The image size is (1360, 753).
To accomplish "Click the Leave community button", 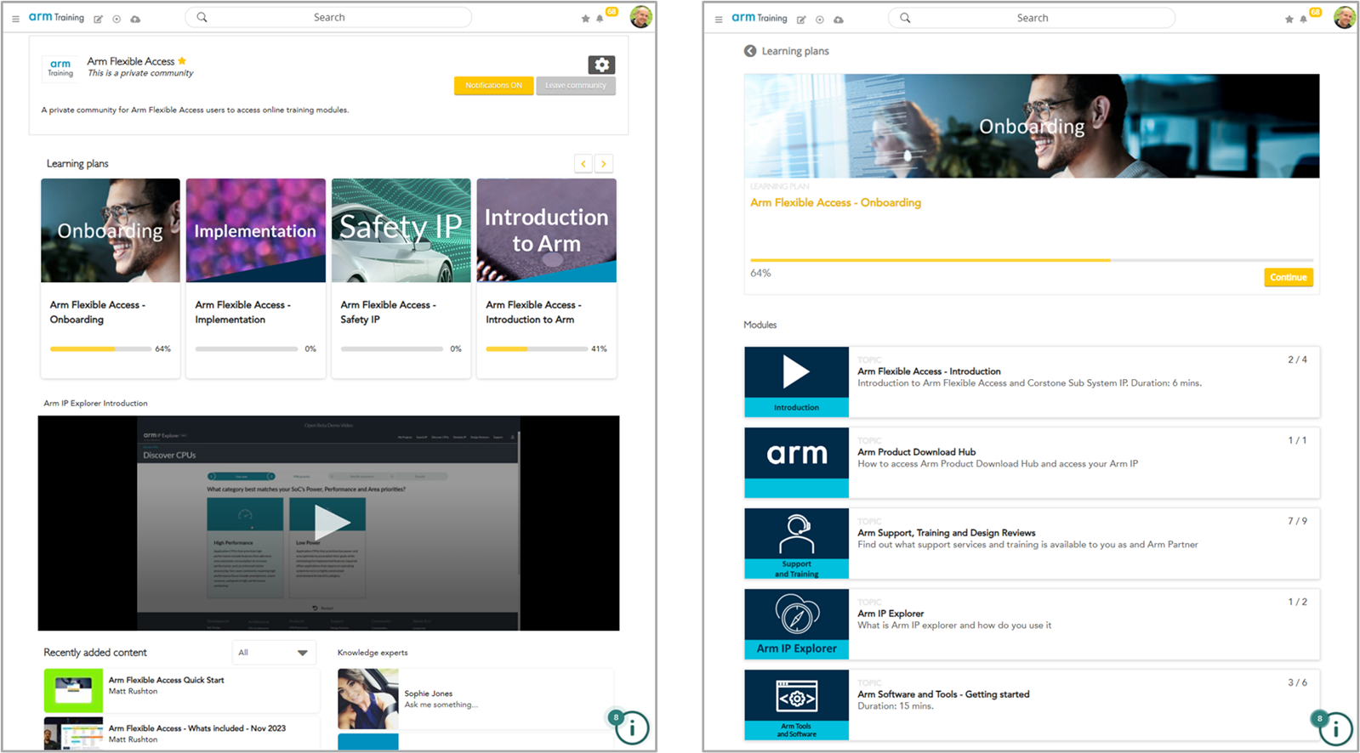I will point(576,86).
